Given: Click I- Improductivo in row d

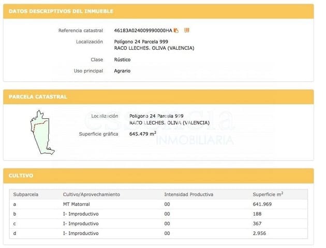Looking at the screenshot, I should 81,233.
